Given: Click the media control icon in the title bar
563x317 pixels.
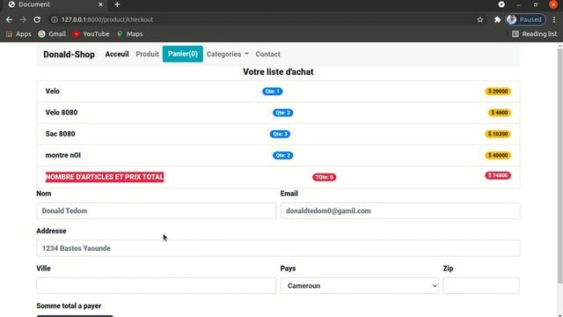Looking at the screenshot, I should tap(501, 4).
